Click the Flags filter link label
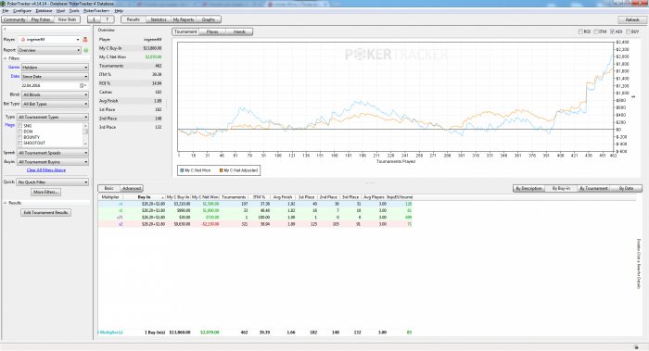This screenshot has width=649, height=351. [10, 125]
